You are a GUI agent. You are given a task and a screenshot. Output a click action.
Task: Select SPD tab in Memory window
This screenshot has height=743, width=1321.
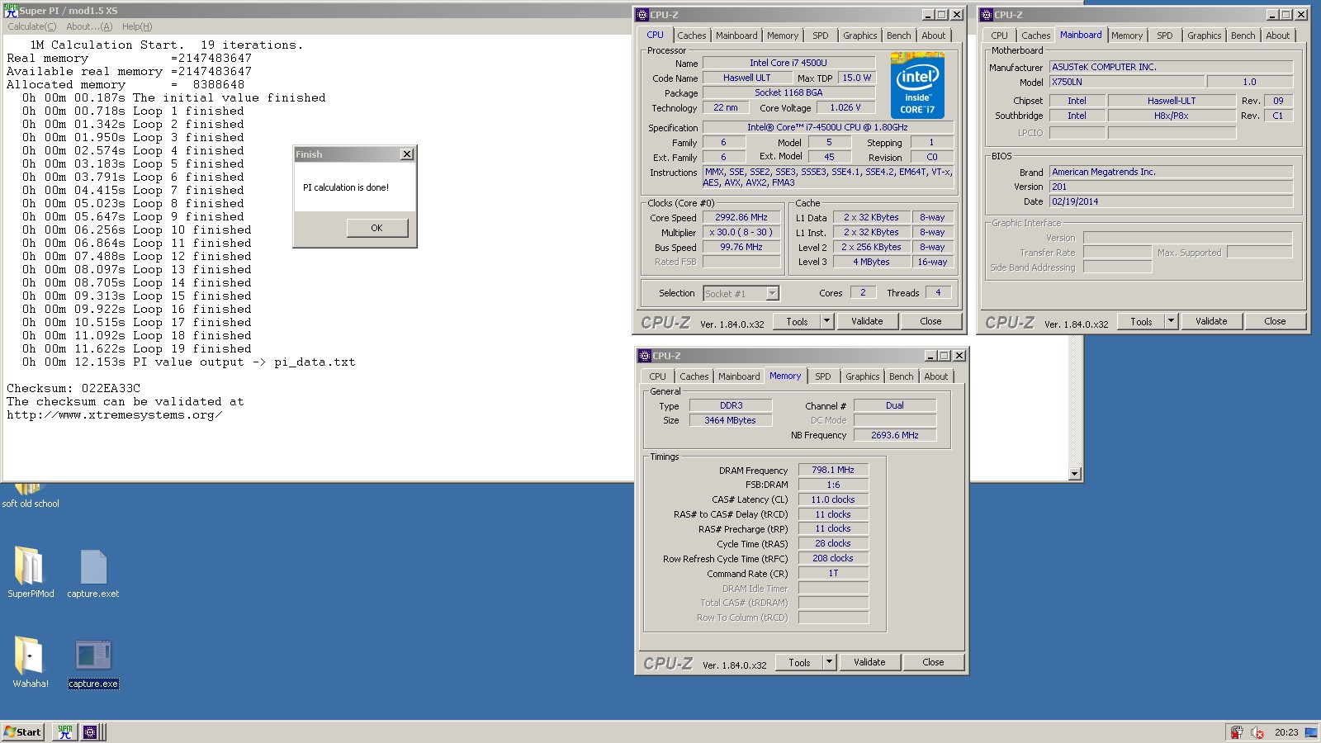pyautogui.click(x=822, y=376)
